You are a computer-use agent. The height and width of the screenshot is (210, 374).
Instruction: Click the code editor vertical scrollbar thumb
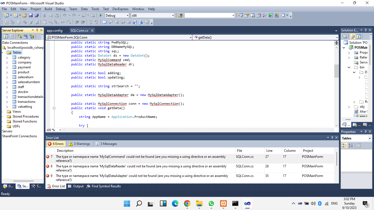pos(336,71)
